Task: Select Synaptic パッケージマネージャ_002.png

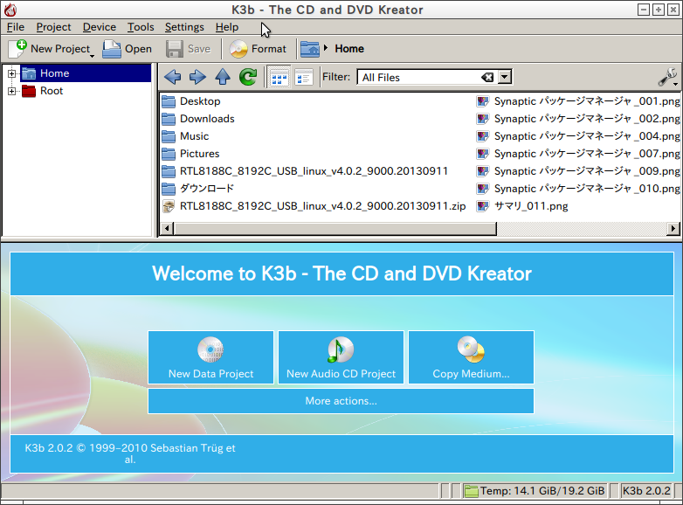Action: coord(578,119)
